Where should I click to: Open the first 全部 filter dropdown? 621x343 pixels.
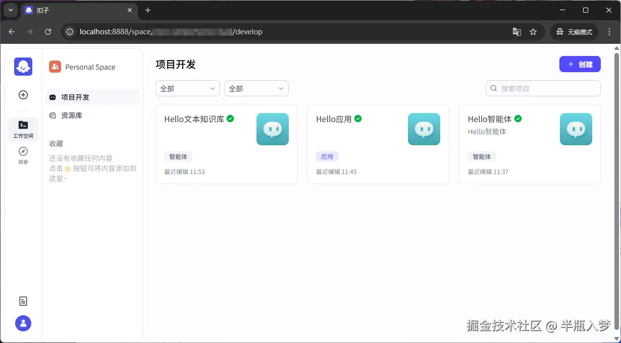click(187, 88)
